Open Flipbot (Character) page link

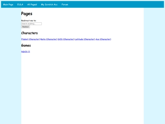pyautogui.click(x=31, y=39)
